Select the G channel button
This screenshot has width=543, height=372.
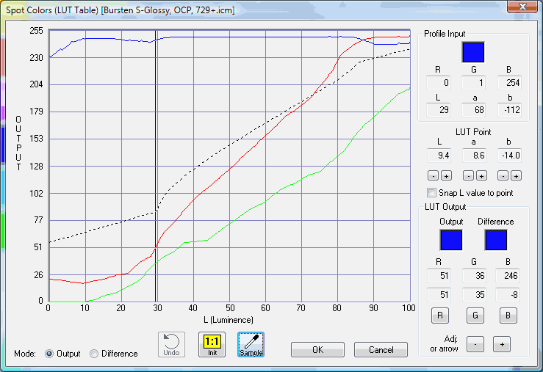[475, 316]
